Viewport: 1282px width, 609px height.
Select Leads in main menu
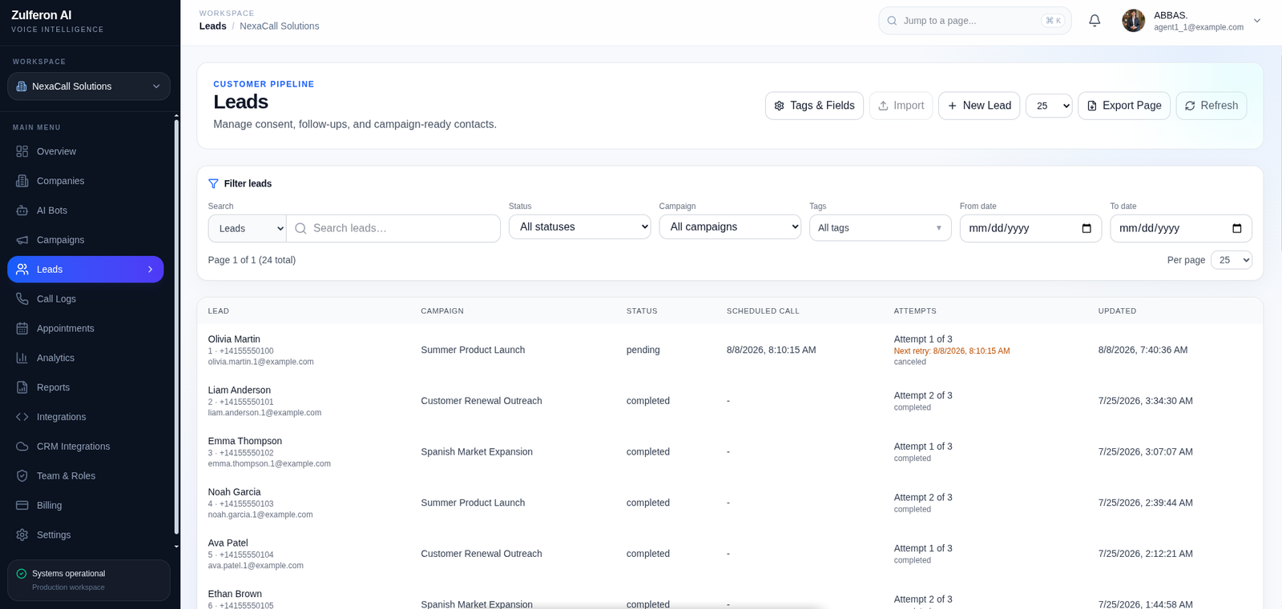pos(85,270)
